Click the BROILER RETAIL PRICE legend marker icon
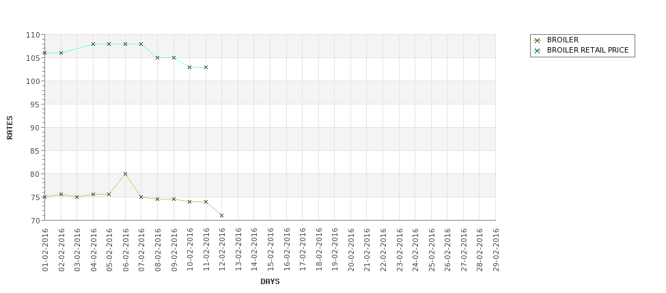Viewport: 666px width, 293px height. [538, 51]
